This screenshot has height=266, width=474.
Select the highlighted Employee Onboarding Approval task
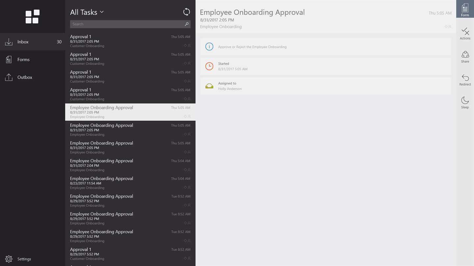click(x=130, y=112)
